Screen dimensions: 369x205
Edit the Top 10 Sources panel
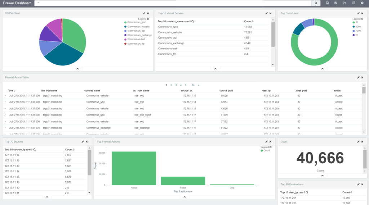83,142
